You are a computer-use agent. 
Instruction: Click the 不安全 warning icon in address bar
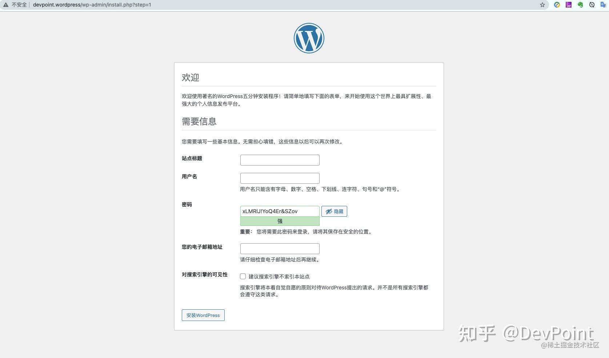coord(6,5)
